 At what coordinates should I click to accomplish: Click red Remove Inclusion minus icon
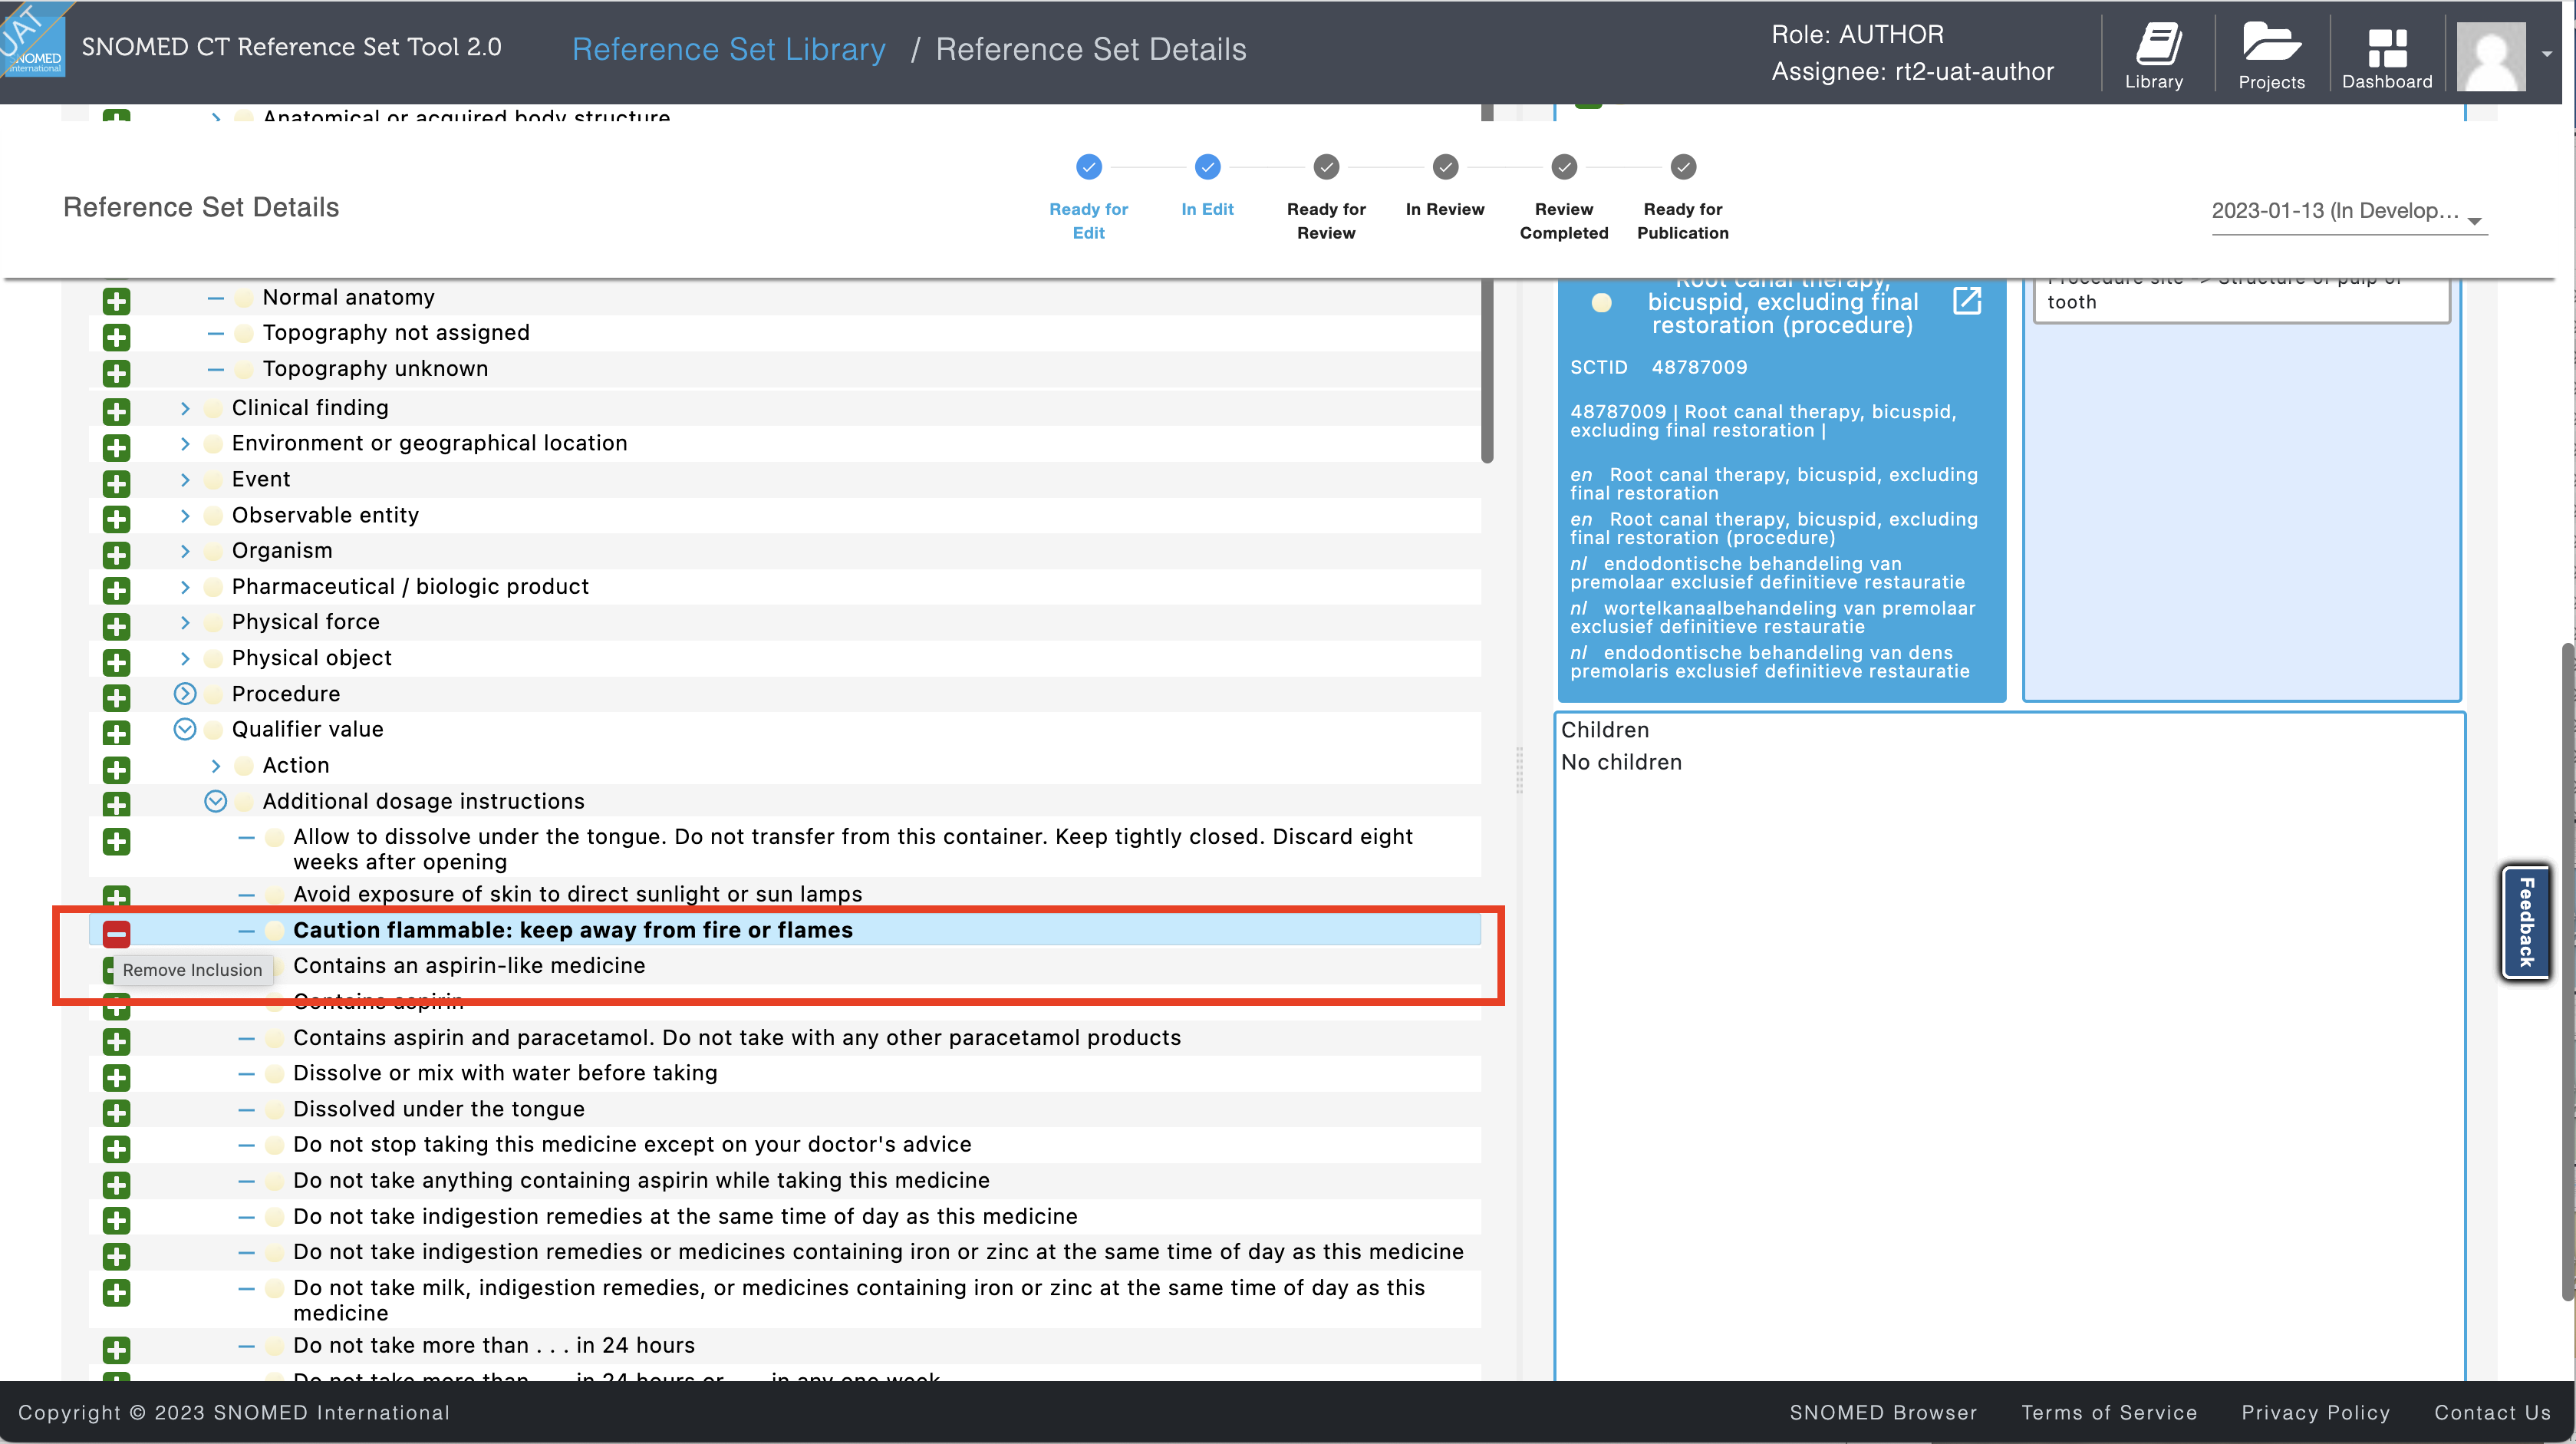pos(116,934)
